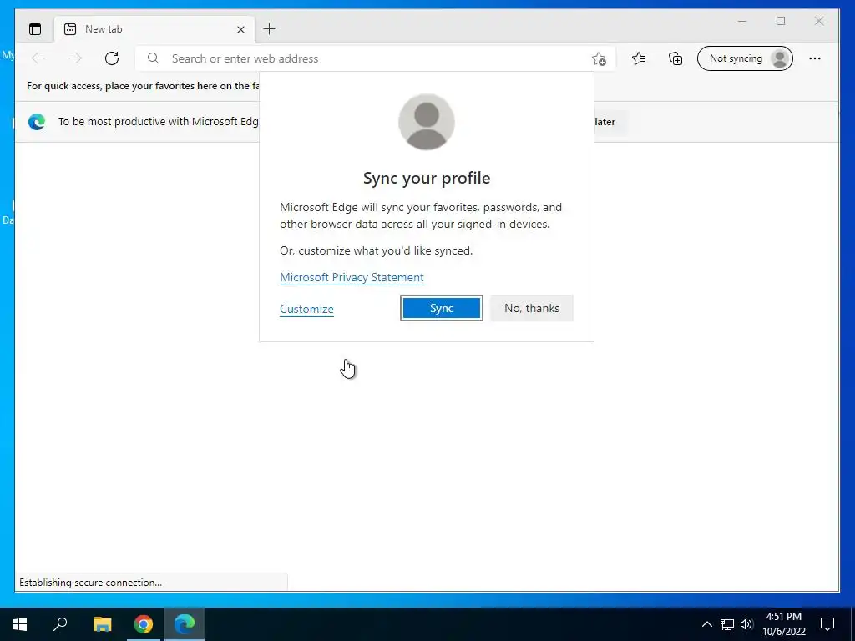The width and height of the screenshot is (855, 641).
Task: Close the Edge window
Action: pos(819,21)
